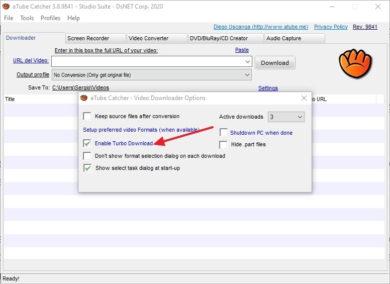
Task: Switch to the Audio Capture tab
Action: pos(295,38)
